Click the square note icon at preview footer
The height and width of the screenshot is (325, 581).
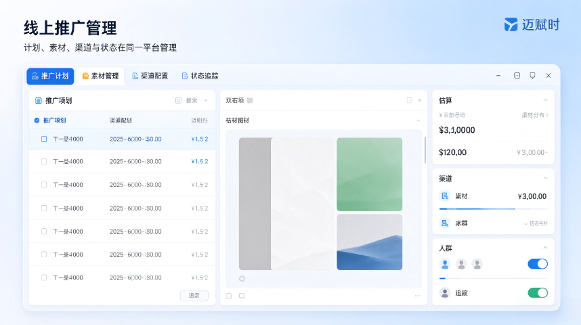229,296
